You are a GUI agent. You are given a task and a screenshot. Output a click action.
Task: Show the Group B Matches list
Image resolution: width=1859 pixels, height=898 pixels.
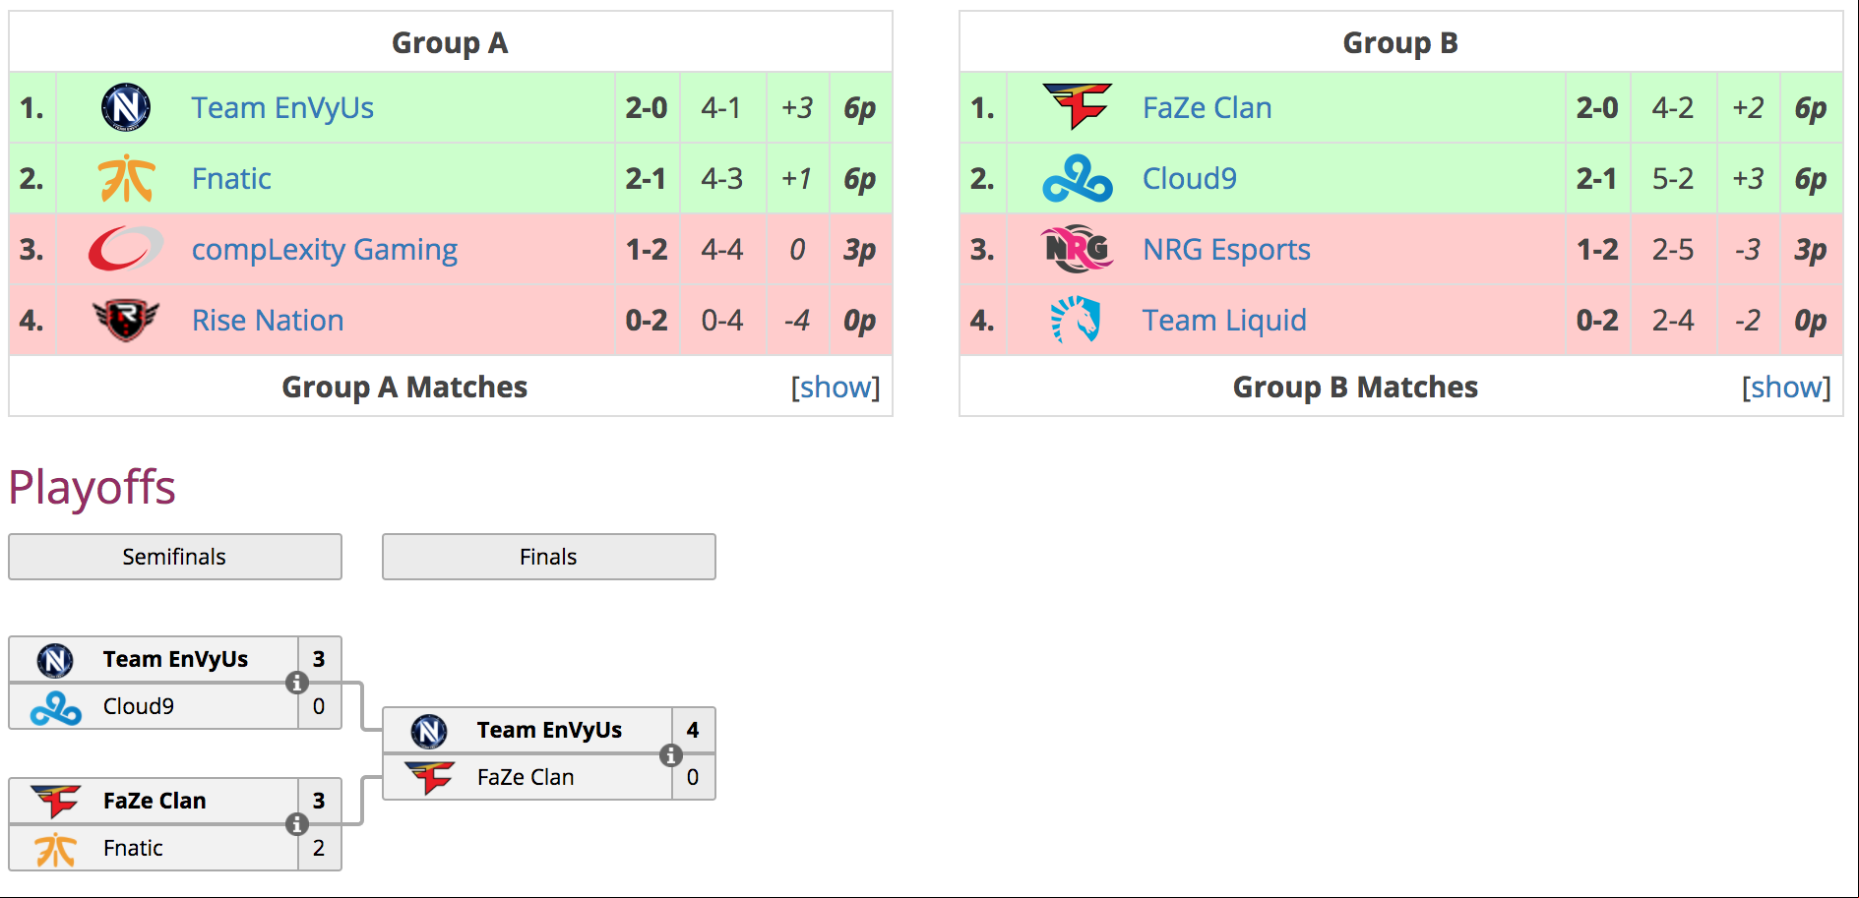pyautogui.click(x=1786, y=387)
